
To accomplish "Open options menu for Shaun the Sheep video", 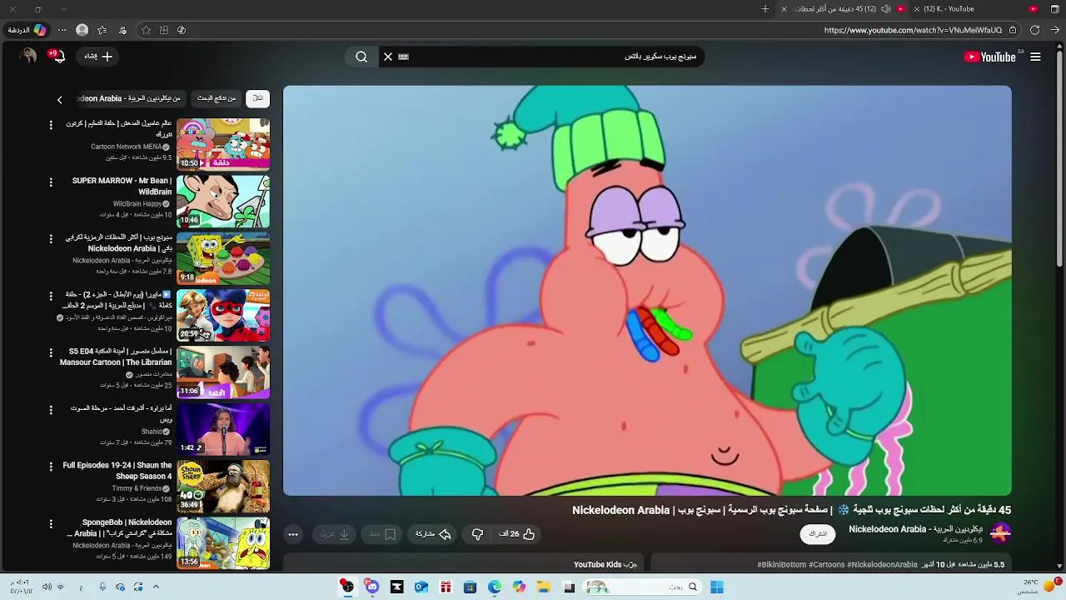I will (x=51, y=467).
